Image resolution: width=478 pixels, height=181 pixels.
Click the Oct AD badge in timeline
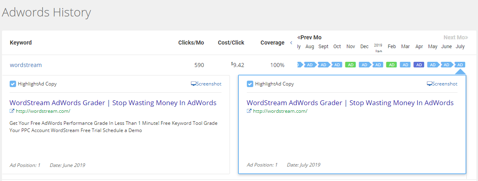[337, 65]
